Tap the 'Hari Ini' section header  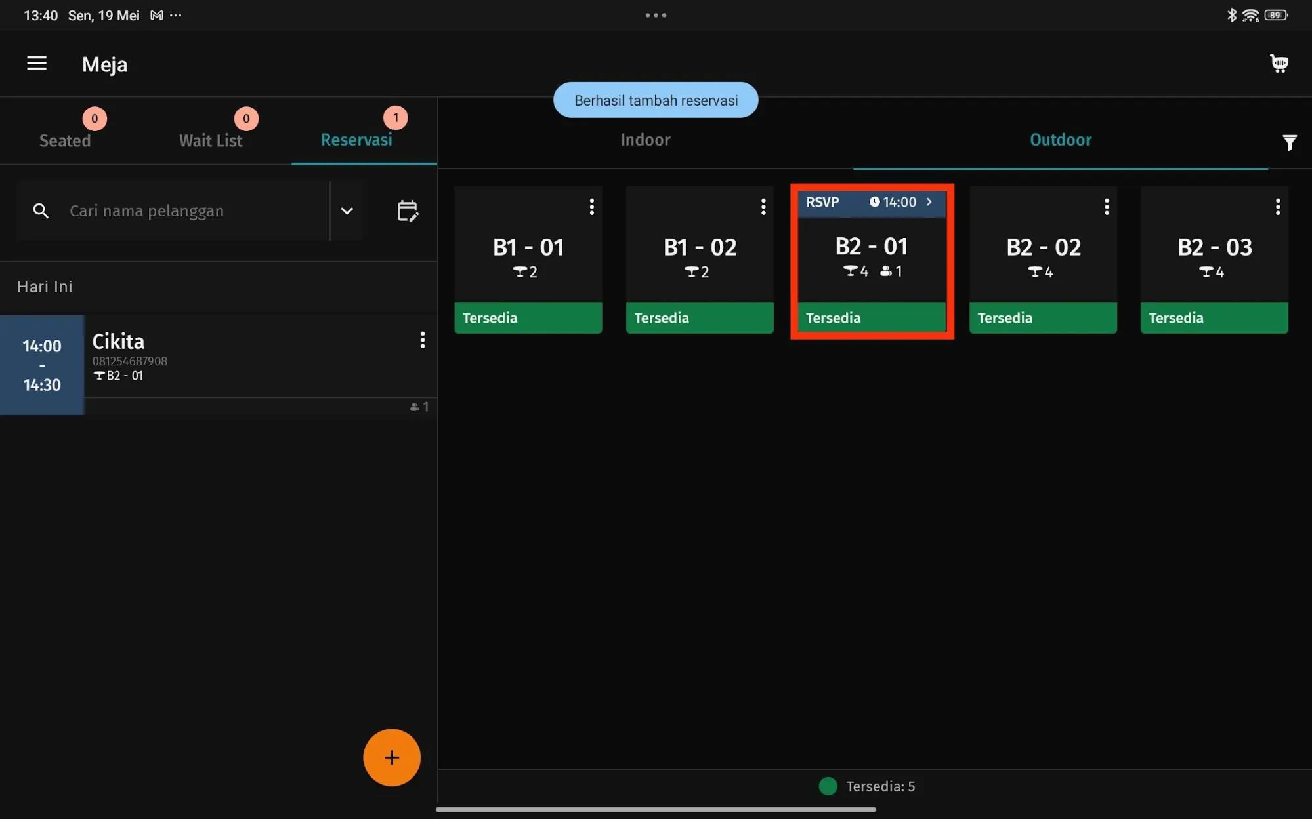(x=45, y=287)
